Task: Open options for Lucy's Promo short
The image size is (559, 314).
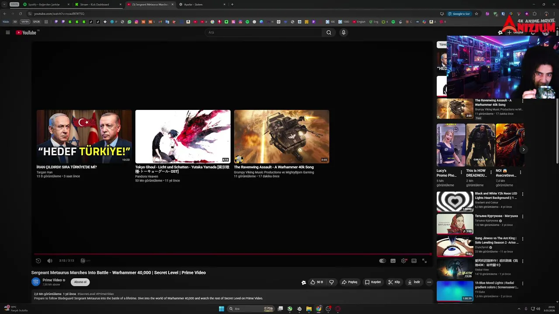Action: (x=461, y=173)
